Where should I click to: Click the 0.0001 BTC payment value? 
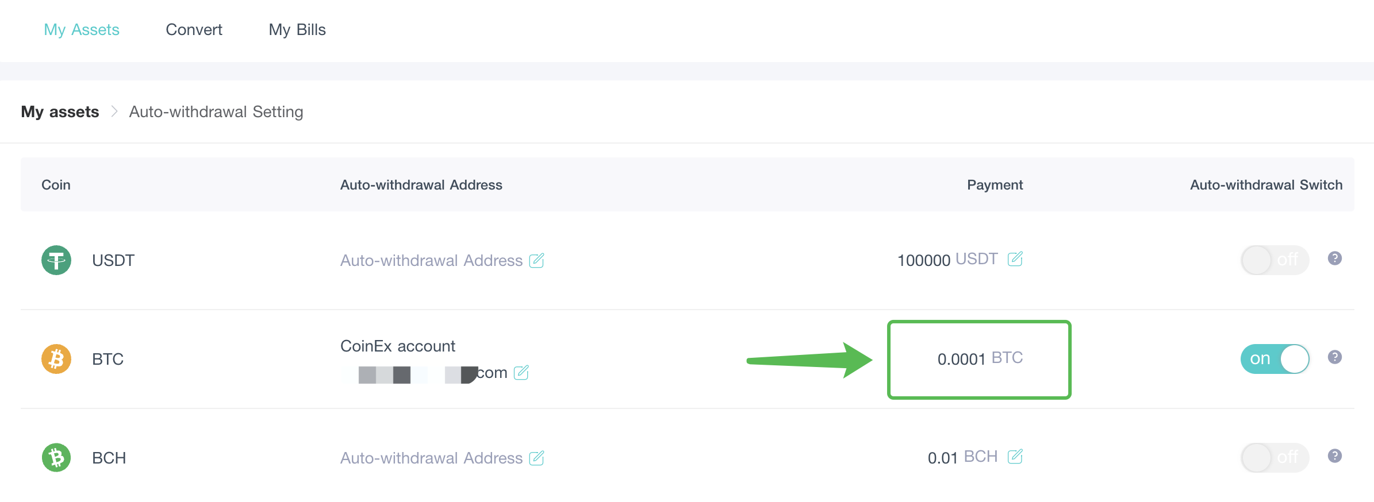[980, 358]
